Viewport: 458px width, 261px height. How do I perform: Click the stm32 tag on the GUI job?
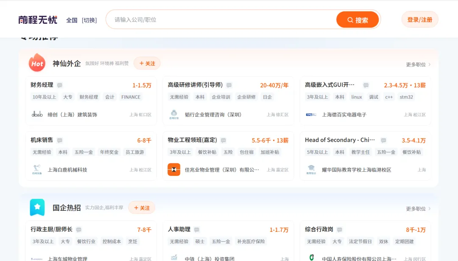406,97
